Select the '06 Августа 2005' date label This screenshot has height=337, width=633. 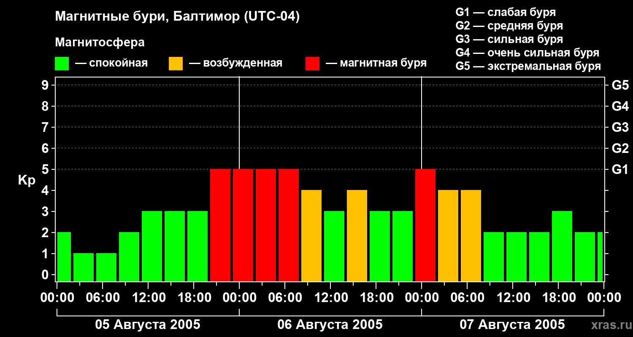[x=330, y=325]
